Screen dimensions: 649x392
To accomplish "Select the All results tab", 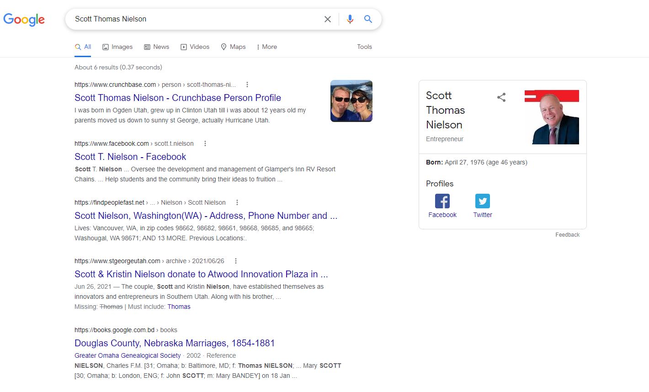I will [83, 47].
